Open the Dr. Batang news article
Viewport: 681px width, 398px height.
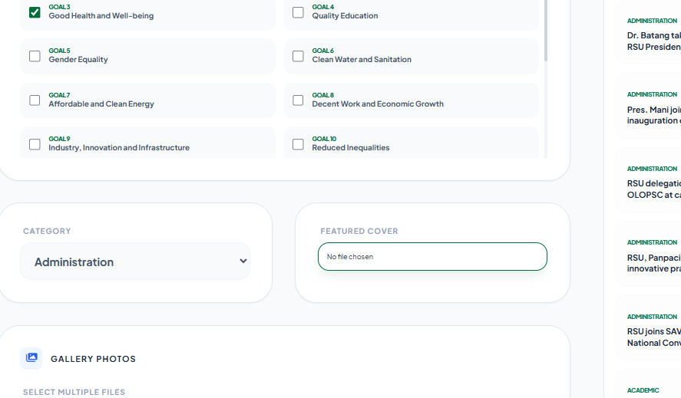pos(653,41)
